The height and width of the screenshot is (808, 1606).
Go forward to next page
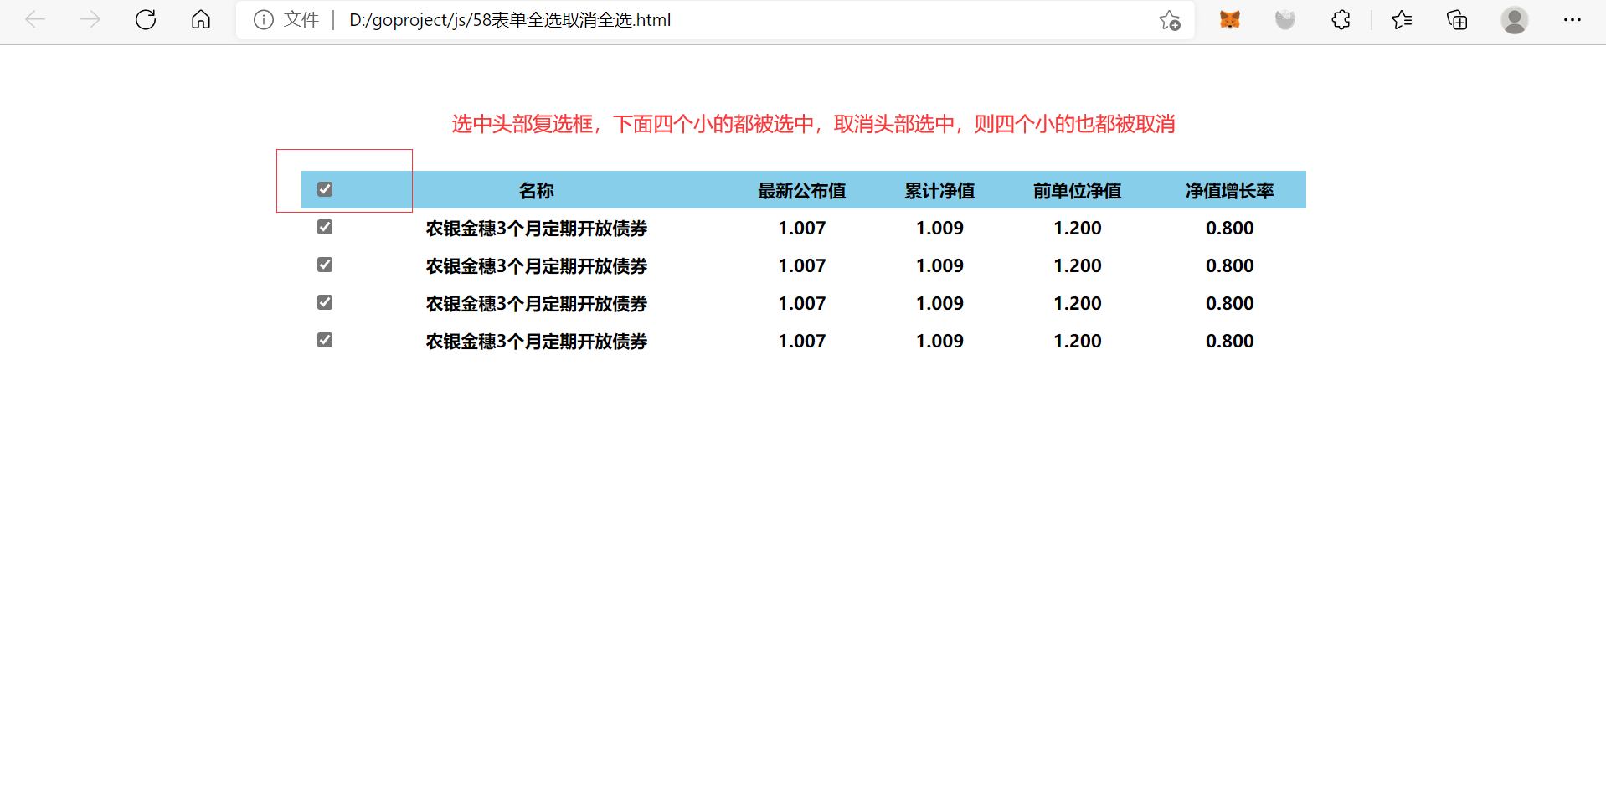[90, 19]
